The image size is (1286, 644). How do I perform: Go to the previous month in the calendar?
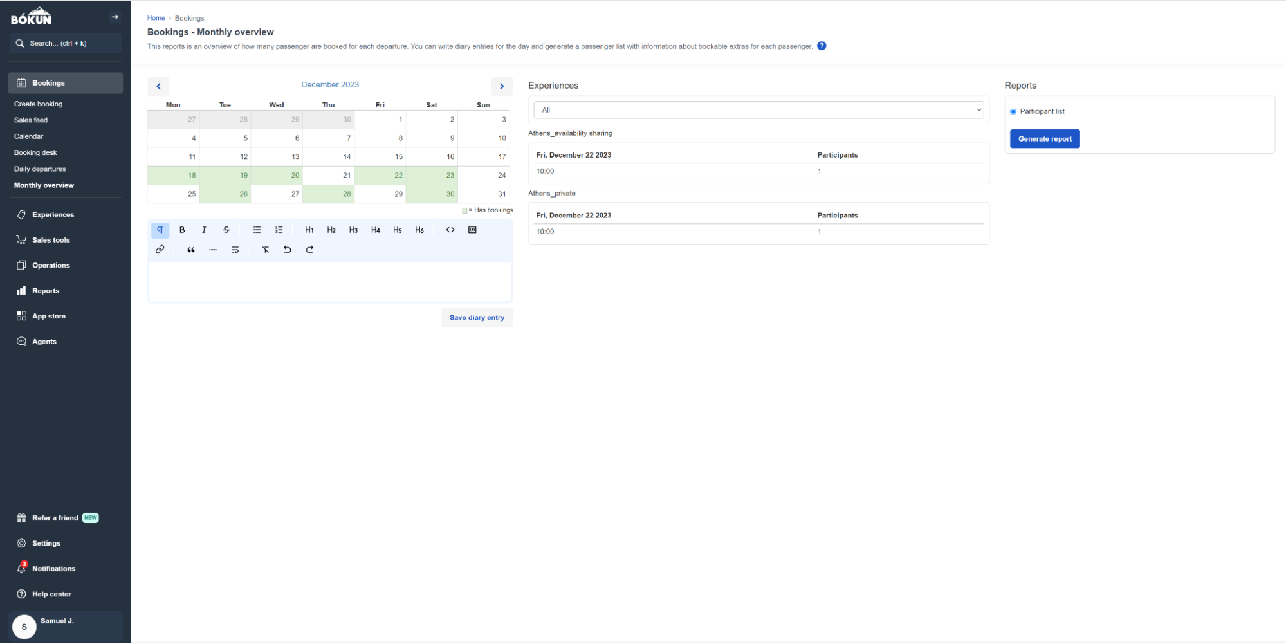(158, 86)
